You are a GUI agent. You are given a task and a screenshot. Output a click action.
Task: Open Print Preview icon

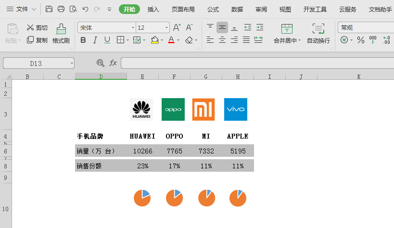click(x=73, y=9)
